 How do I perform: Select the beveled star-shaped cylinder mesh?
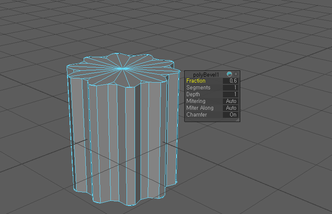pyautogui.click(x=123, y=129)
